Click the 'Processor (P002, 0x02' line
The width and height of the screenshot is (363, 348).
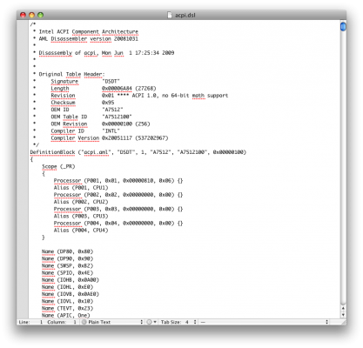(x=118, y=195)
